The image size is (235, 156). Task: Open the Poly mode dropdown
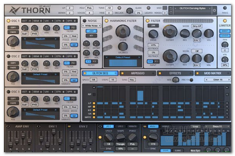tap(89, 8)
